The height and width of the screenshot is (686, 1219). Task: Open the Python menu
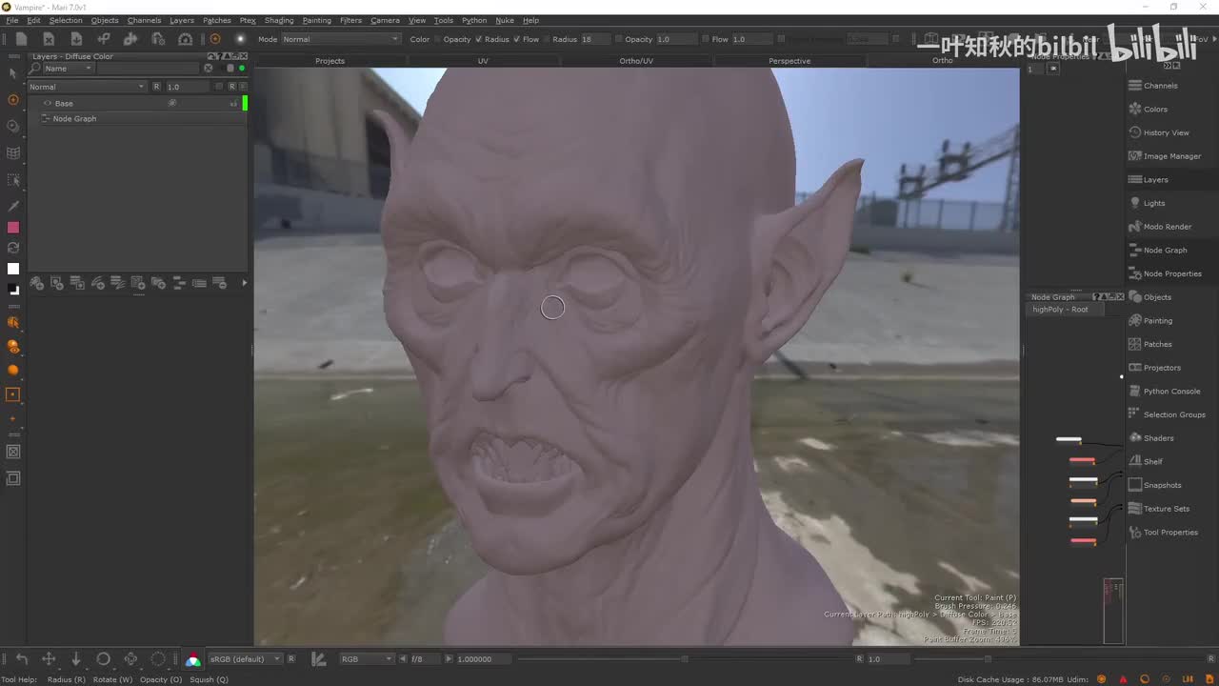(x=474, y=20)
